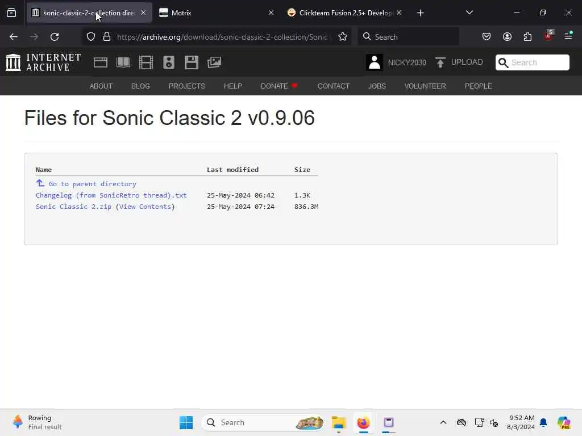The image size is (582, 436).
Task: Open the Texts book icon
Action: (x=123, y=62)
